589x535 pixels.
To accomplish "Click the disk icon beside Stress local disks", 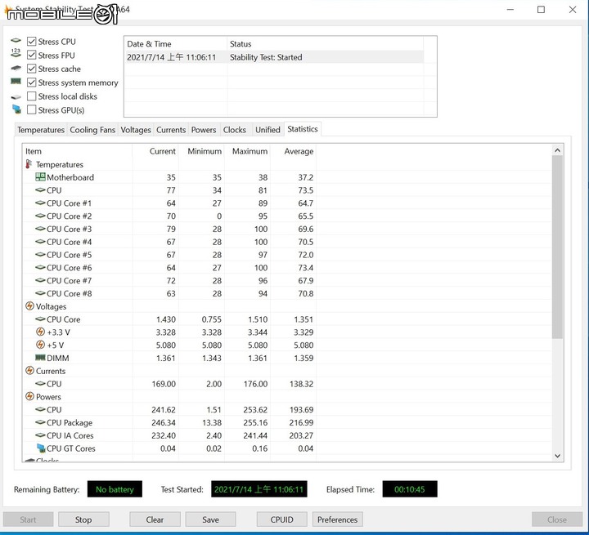I will point(16,97).
